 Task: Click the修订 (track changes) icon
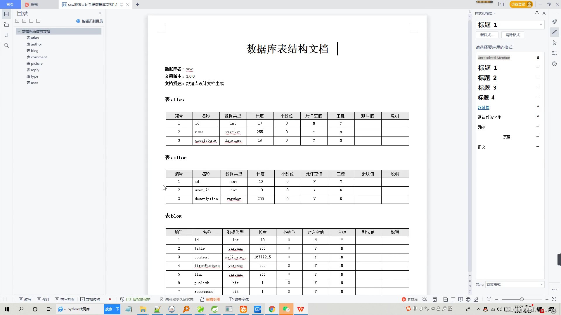click(x=44, y=299)
